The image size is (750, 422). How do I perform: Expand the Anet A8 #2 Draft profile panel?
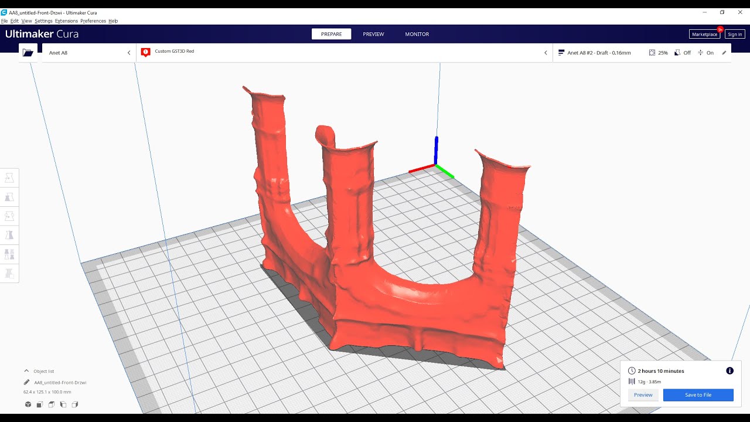642,53
